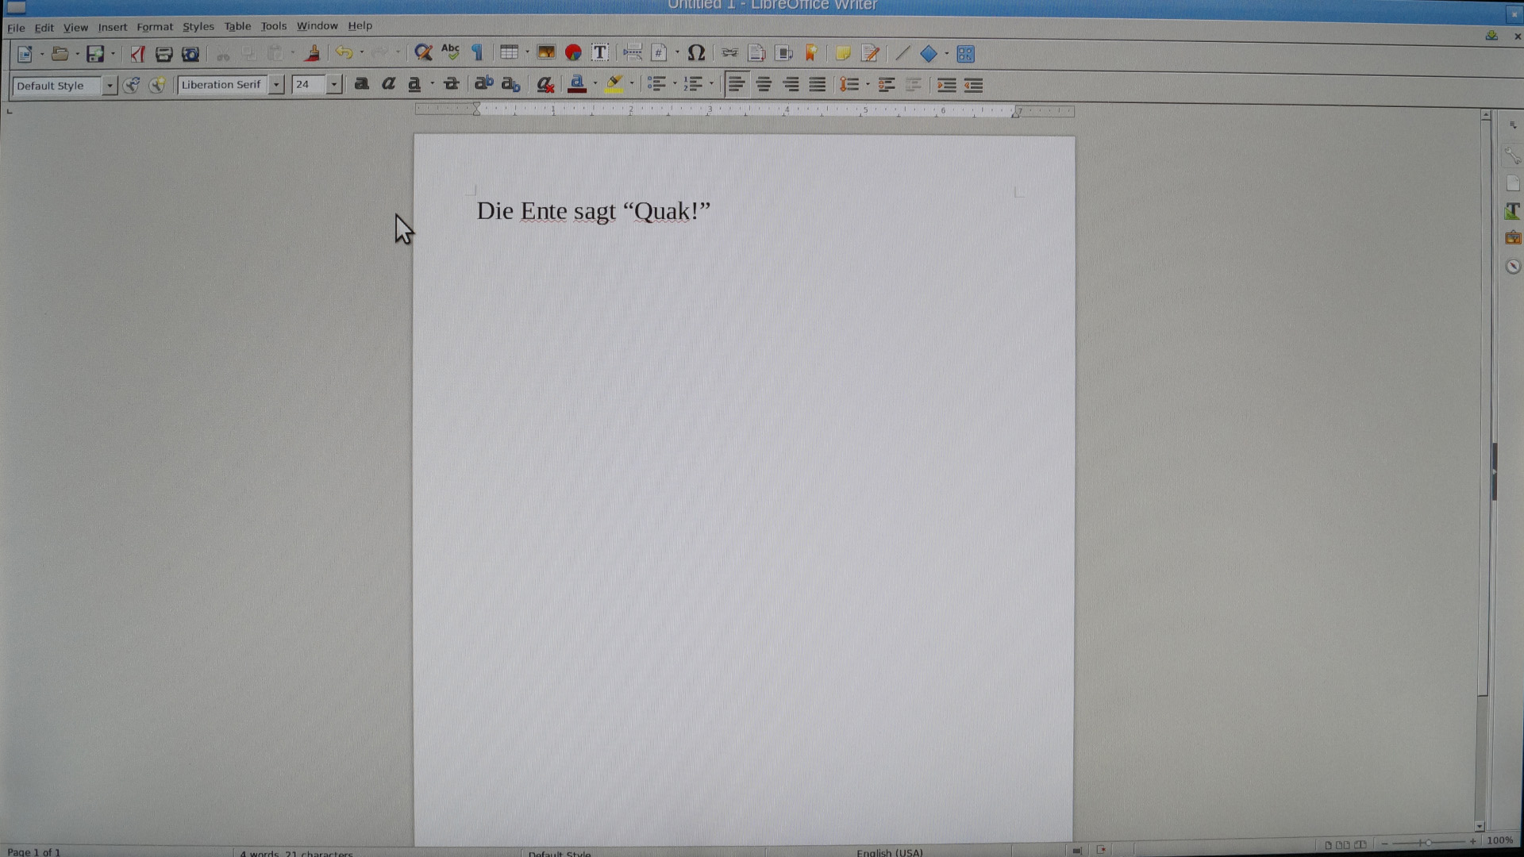This screenshot has width=1524, height=857.
Task: Open the Liberation Serif font name dropdown
Action: tap(276, 85)
